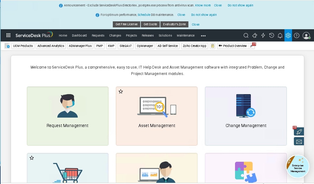
Task: Click the Evaluator's Zone button
Action: coord(174,24)
